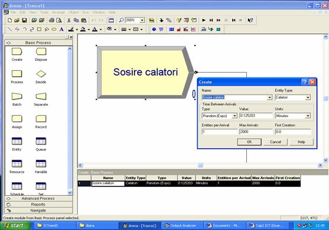This screenshot has width=329, height=230.
Task: Open the Entity Type dropdown
Action: click(x=308, y=98)
